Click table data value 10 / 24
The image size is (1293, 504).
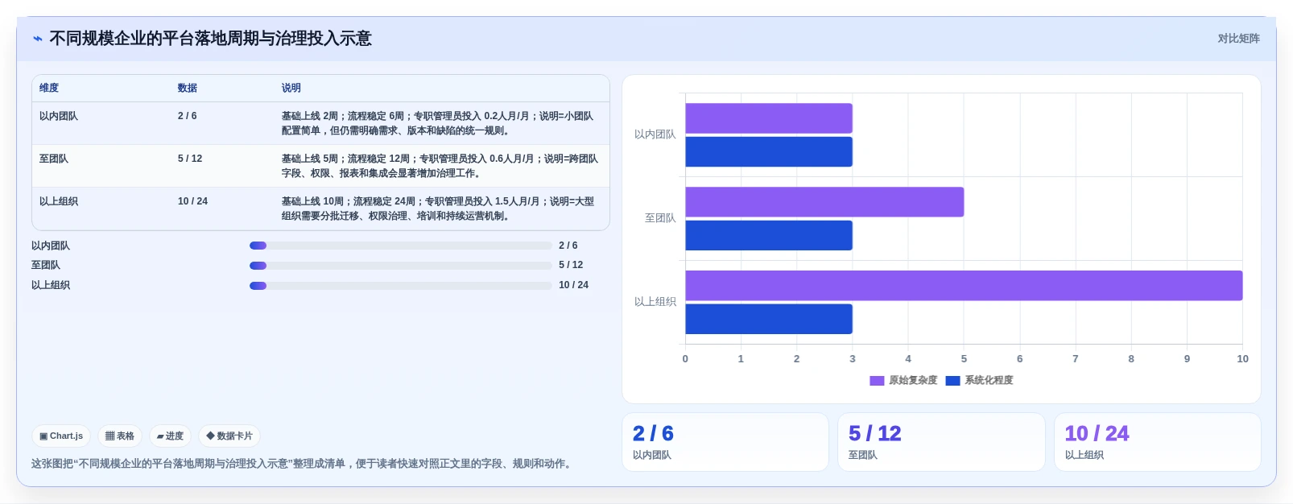click(x=192, y=201)
